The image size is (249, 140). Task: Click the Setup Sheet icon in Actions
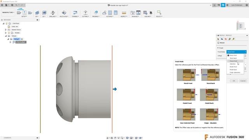point(116,12)
